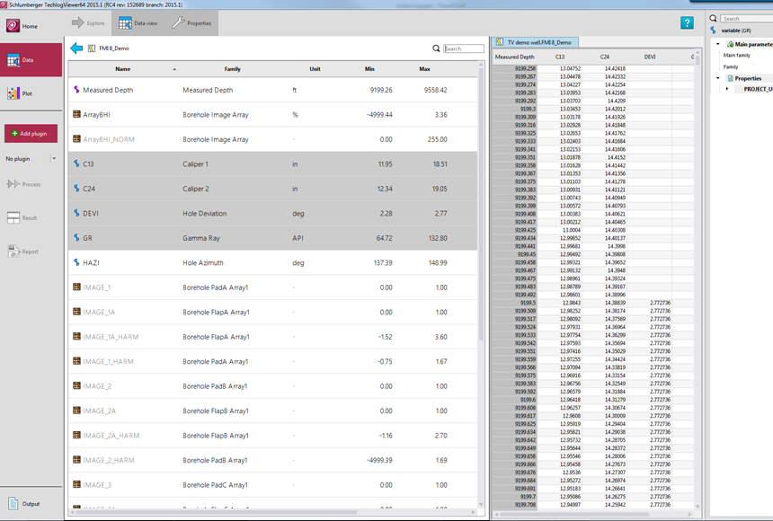The width and height of the screenshot is (773, 521).
Task: Click the FMI8_Demo dataset icon
Action: pyautogui.click(x=91, y=49)
